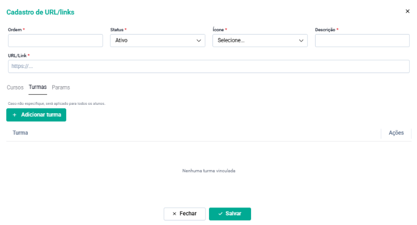Screen dimensions: 417x225
Task: Open the Params tab
Action: (x=61, y=87)
